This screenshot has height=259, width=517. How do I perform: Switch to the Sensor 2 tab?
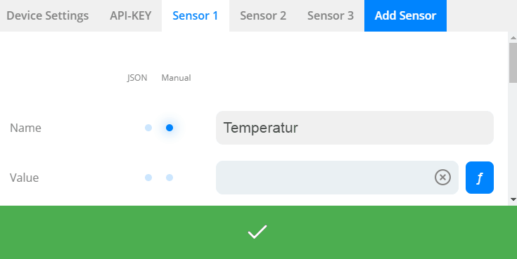263,16
